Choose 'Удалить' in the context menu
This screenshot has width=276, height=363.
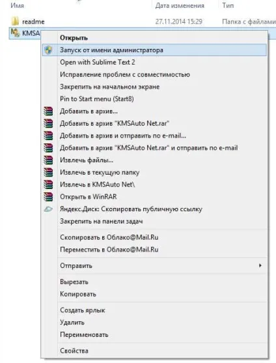pos(154,323)
